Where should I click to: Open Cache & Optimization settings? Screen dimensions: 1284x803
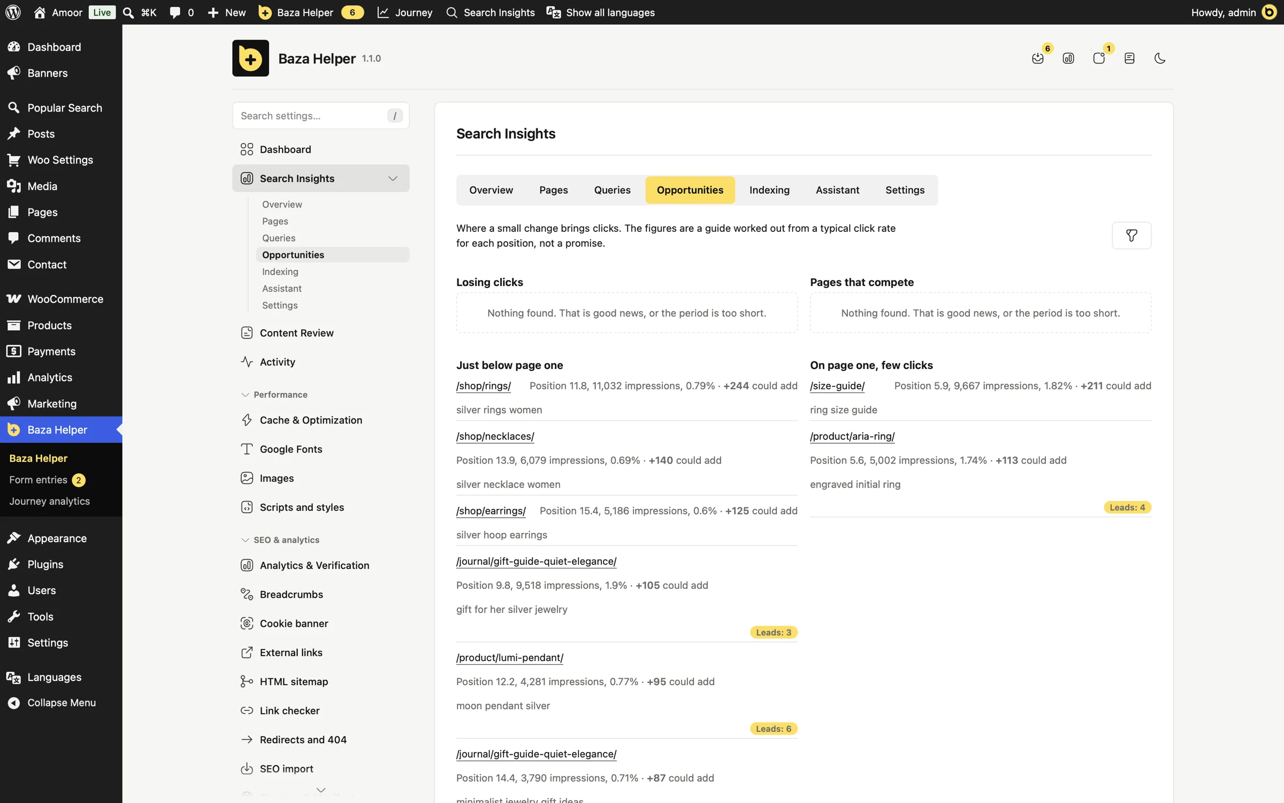coord(321,420)
